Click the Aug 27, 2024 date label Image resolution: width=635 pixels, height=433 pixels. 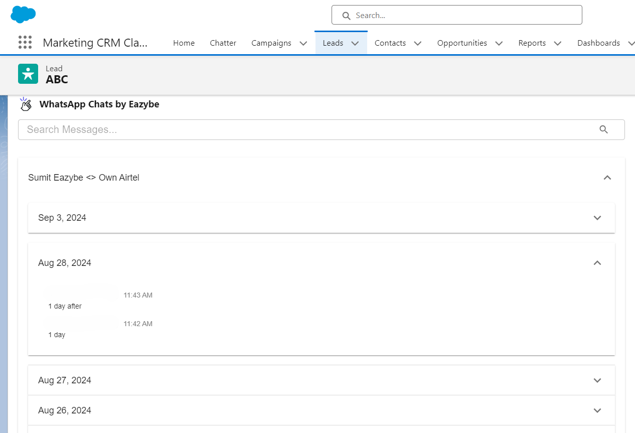(x=65, y=380)
